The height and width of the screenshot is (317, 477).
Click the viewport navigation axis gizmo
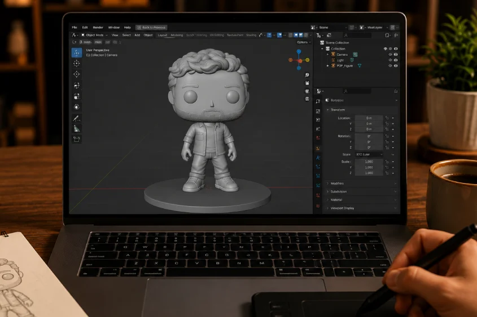(x=299, y=60)
